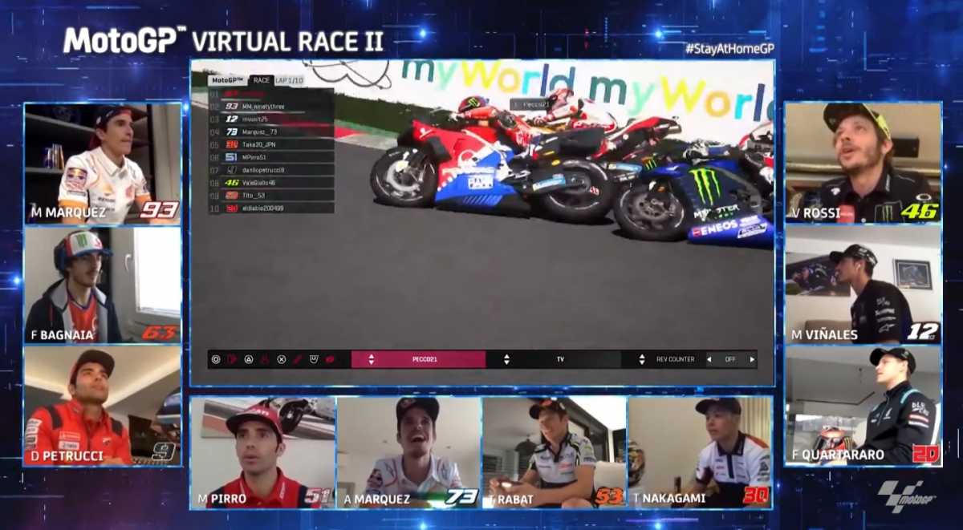Click the #StayAtHomeGP hashtag

[729, 48]
